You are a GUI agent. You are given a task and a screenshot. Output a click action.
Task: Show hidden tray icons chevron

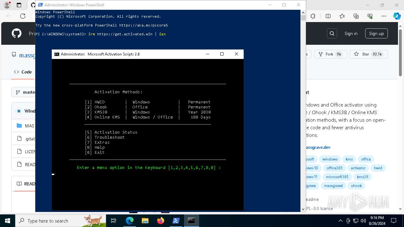(x=341, y=221)
